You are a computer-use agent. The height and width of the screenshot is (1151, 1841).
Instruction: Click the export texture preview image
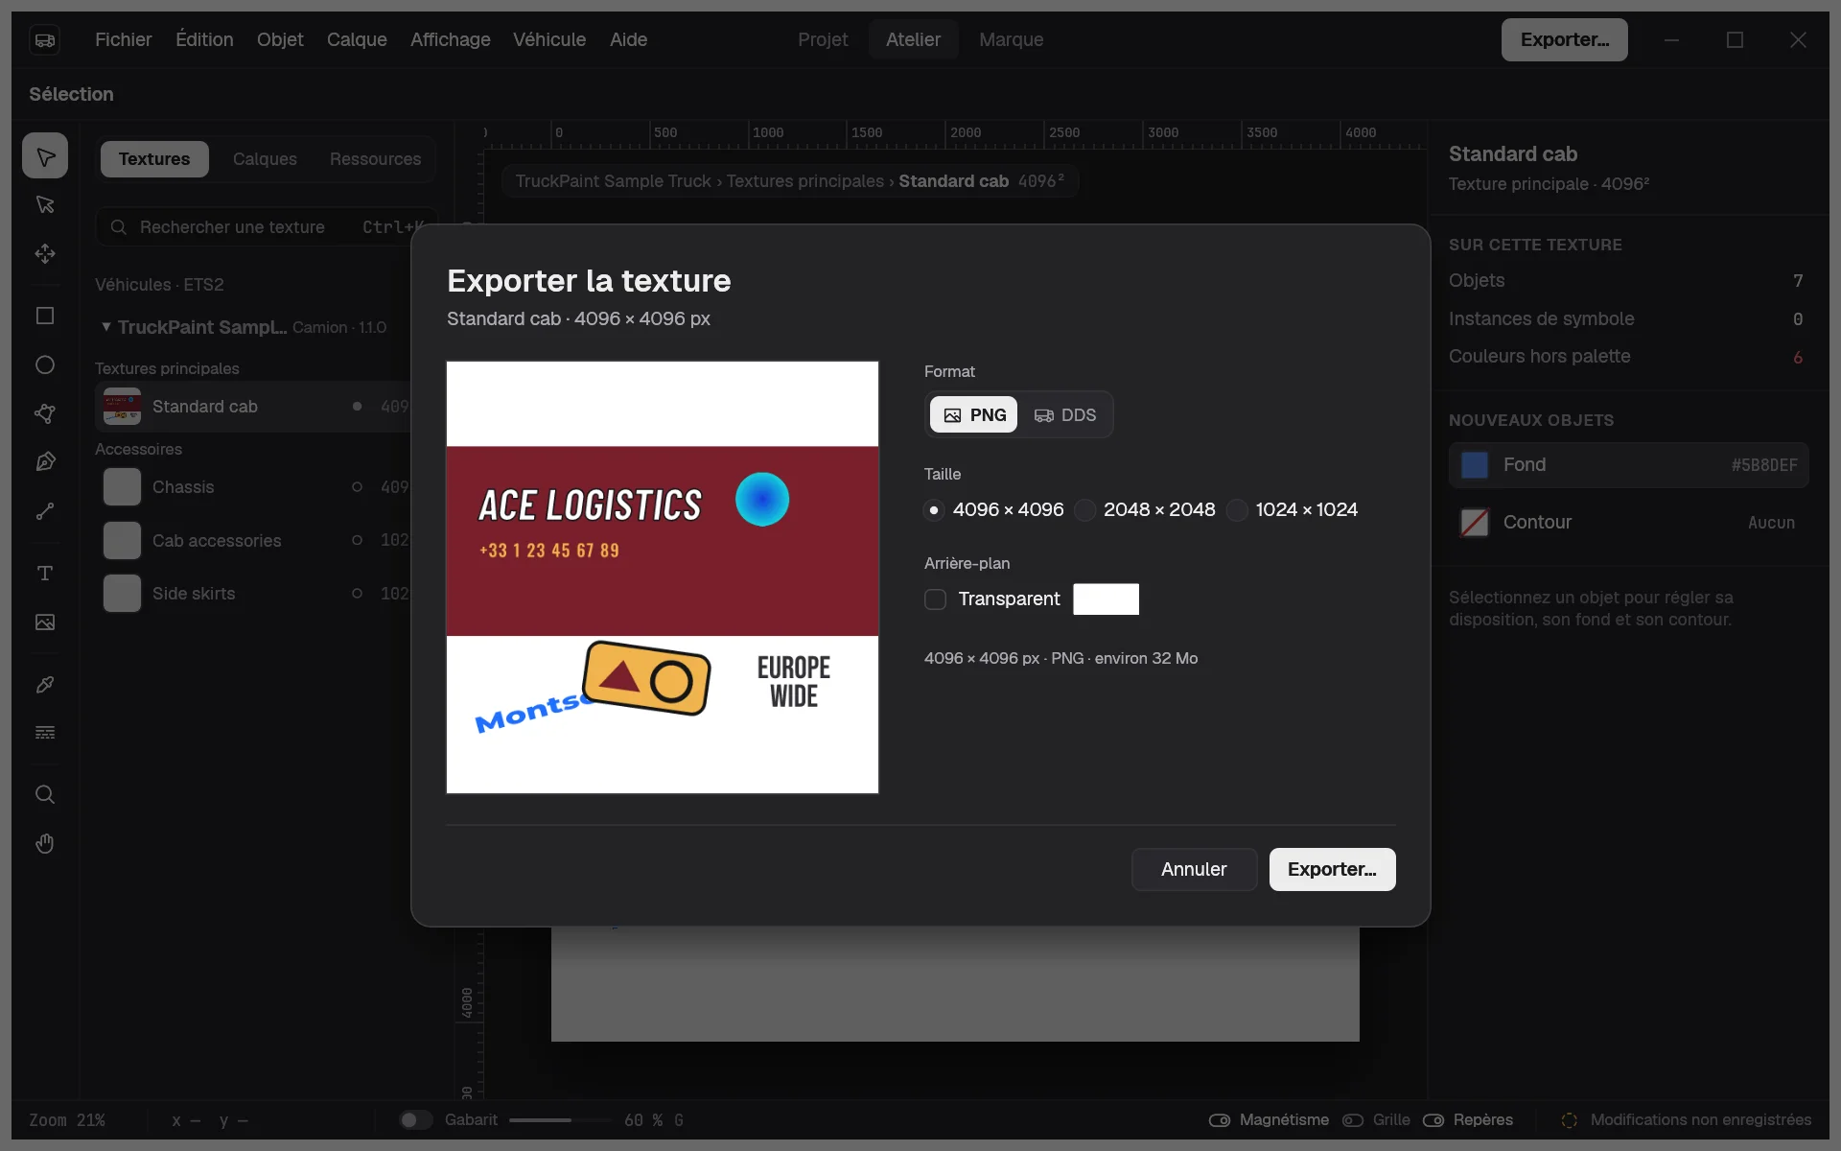point(663,577)
